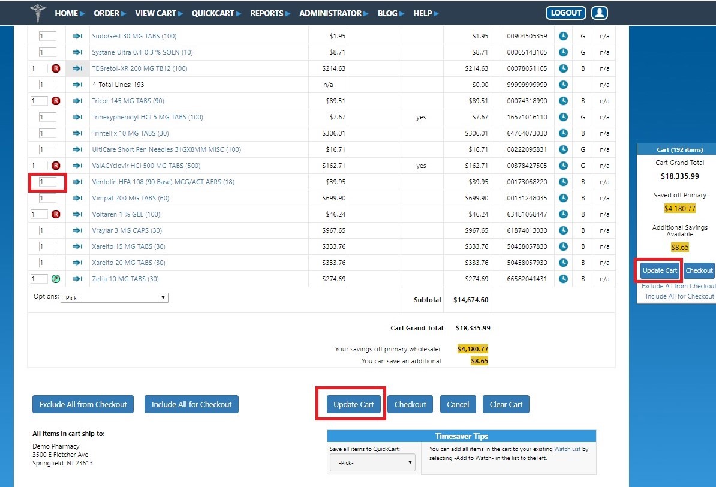Image resolution: width=716 pixels, height=487 pixels.
Task: Click the green P badge on Zetia row
Action: point(56,279)
